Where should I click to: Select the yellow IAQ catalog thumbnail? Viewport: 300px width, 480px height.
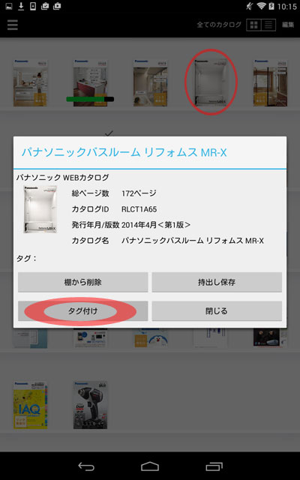click(30, 405)
